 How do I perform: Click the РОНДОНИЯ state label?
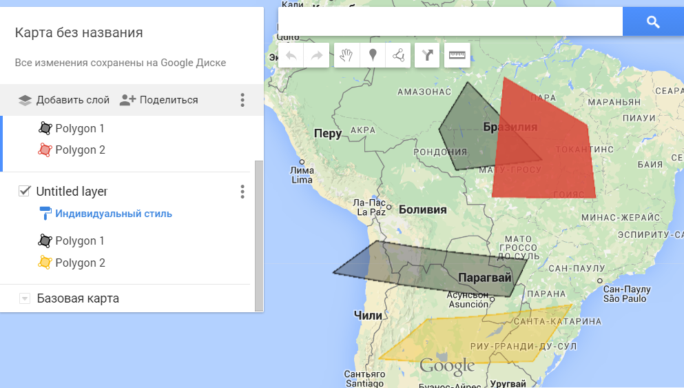pyautogui.click(x=441, y=152)
